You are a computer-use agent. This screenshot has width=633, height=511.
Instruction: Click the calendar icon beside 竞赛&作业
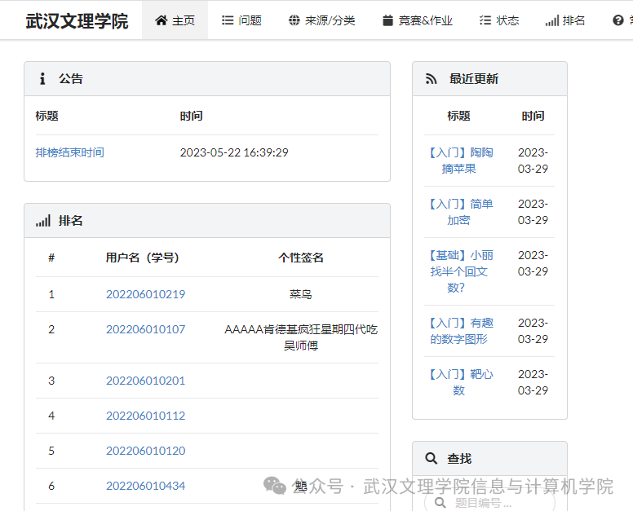tap(387, 20)
